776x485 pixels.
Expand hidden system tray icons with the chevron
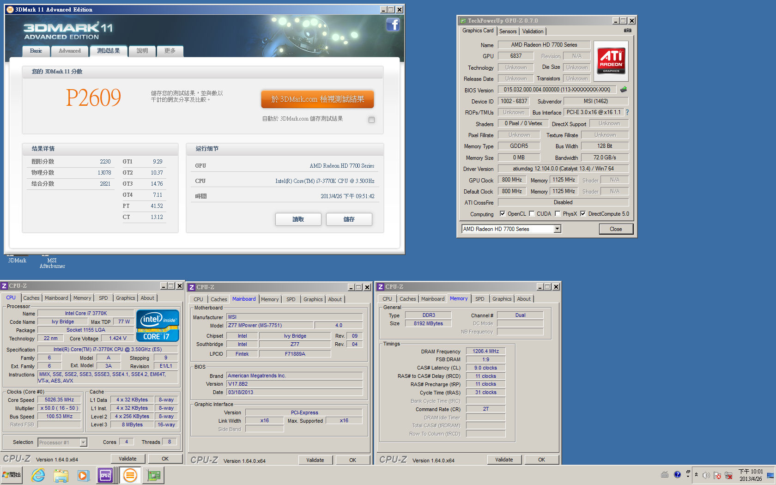(x=696, y=474)
